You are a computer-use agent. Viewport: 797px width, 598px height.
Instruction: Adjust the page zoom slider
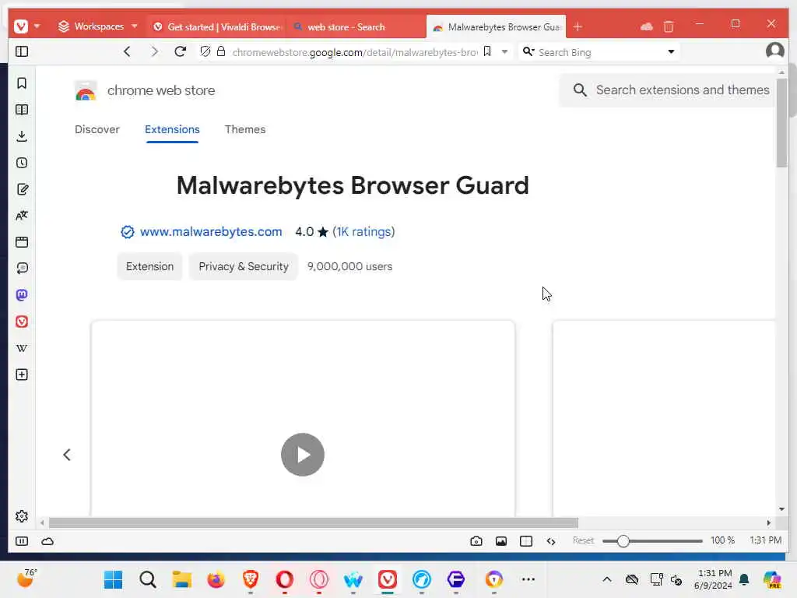click(x=652, y=541)
